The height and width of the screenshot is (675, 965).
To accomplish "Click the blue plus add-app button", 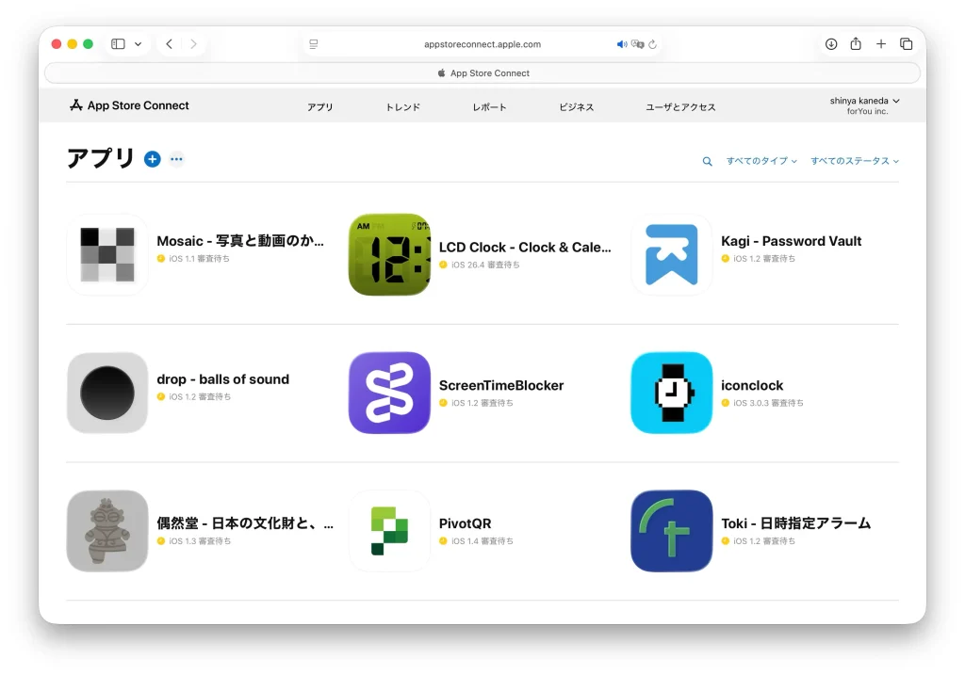I will click(152, 159).
